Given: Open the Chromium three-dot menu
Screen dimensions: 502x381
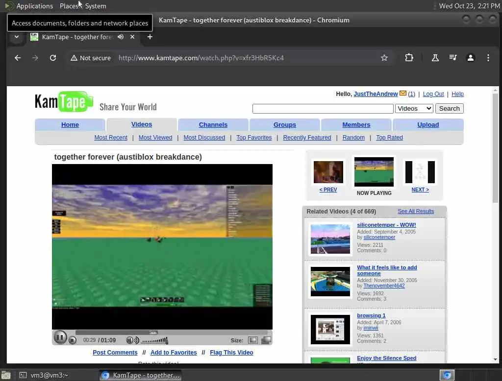Looking at the screenshot, I should (x=488, y=58).
